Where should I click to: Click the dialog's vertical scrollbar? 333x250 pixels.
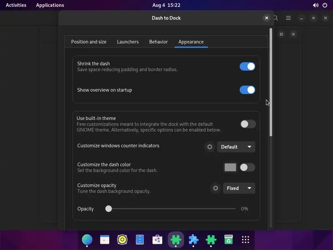[271, 82]
